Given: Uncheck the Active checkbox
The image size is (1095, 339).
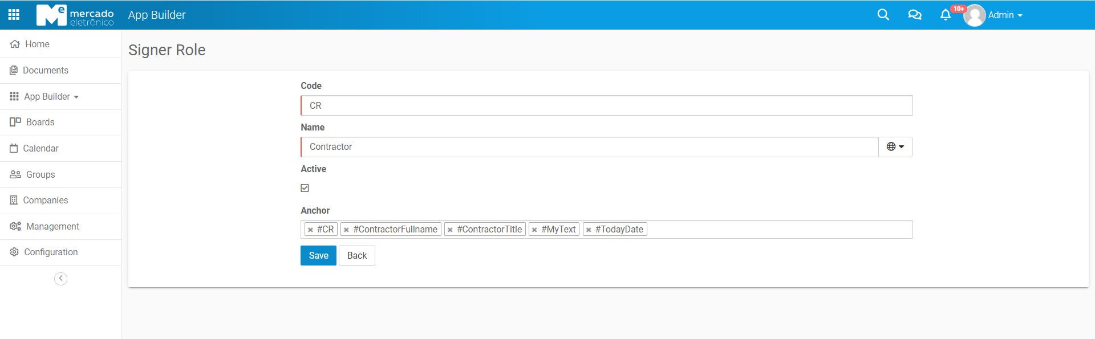Looking at the screenshot, I should tap(305, 188).
